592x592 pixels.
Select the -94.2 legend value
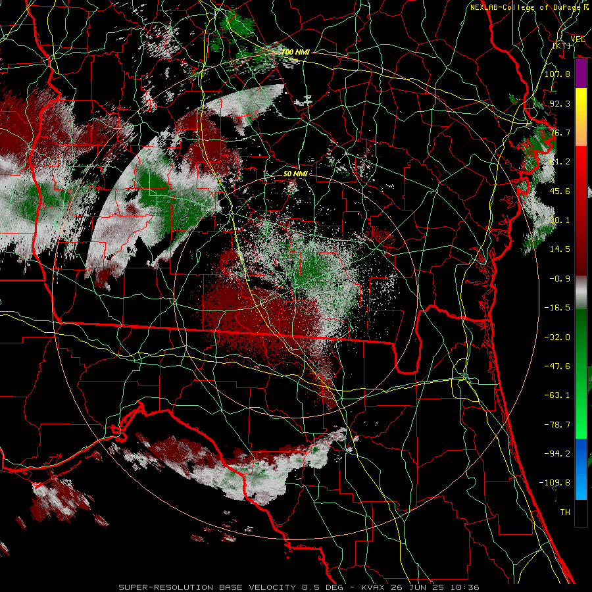(557, 454)
